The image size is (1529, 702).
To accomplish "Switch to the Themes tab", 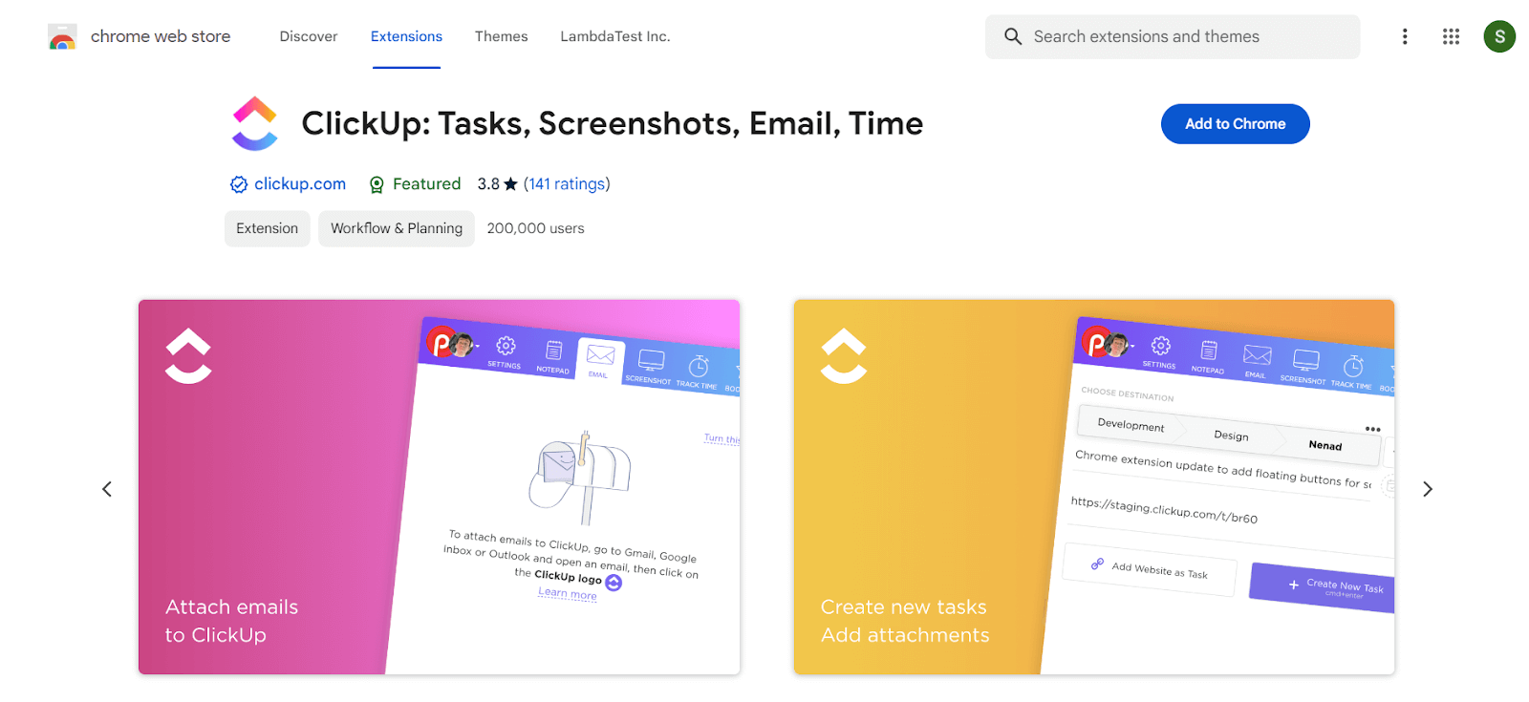I will pos(501,36).
